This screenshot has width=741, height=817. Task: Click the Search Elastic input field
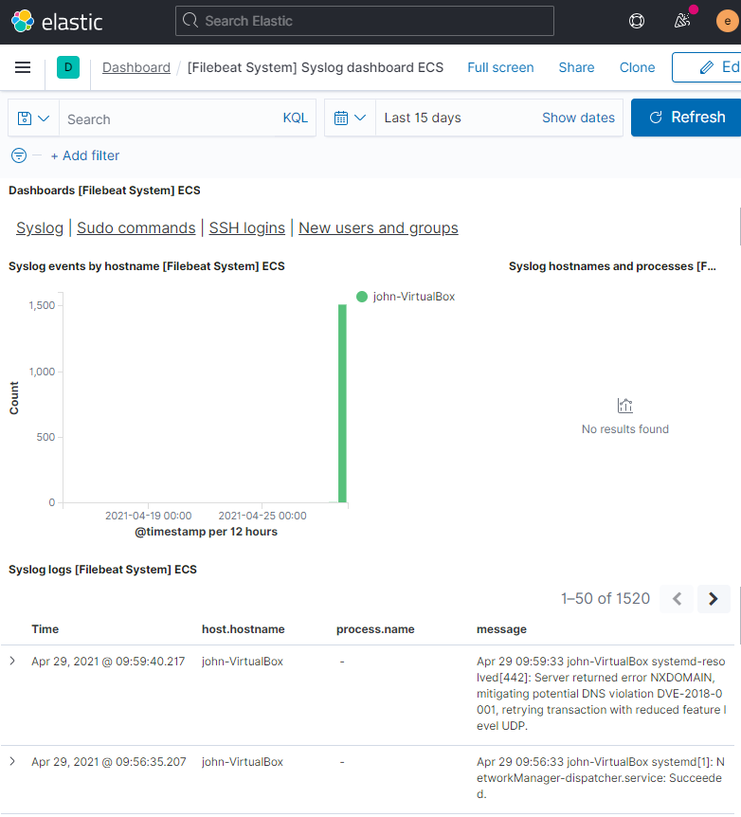364,20
